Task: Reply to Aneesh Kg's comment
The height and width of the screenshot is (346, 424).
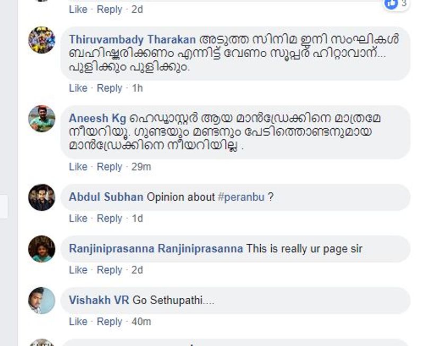Action: click(109, 166)
